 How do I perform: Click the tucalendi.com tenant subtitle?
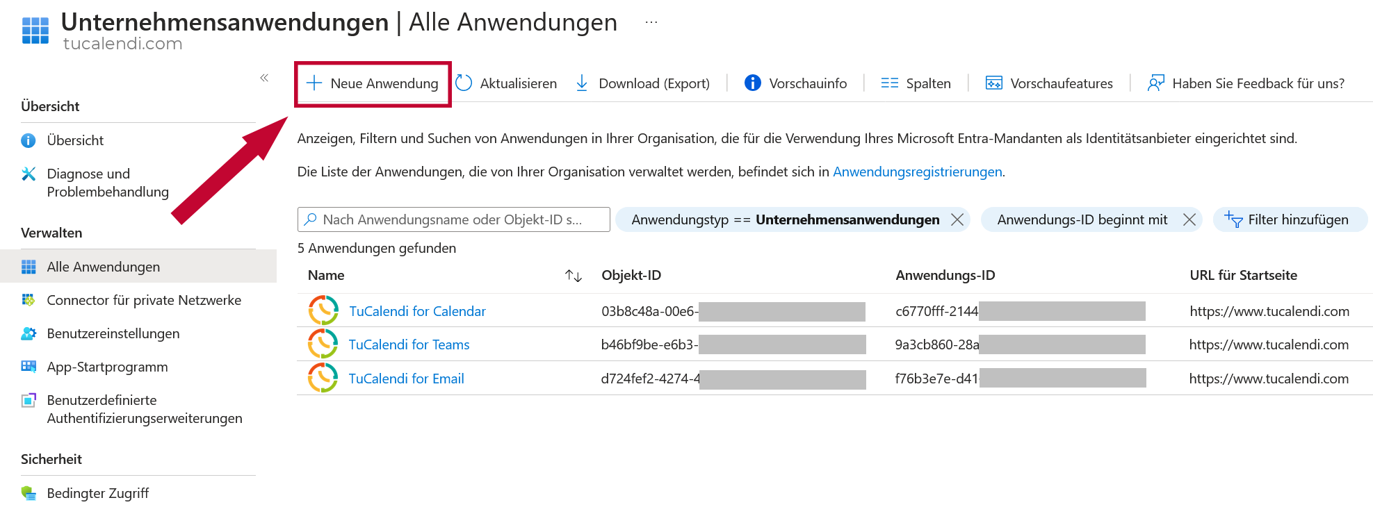[123, 44]
